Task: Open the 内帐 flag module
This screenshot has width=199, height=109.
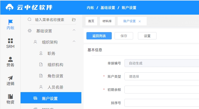Action: 10,25
